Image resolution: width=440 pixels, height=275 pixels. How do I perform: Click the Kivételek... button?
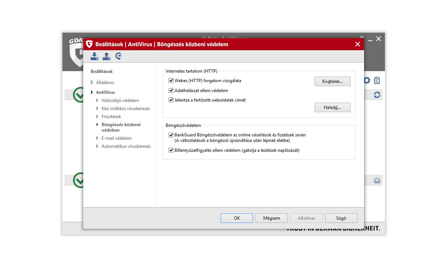click(x=333, y=81)
